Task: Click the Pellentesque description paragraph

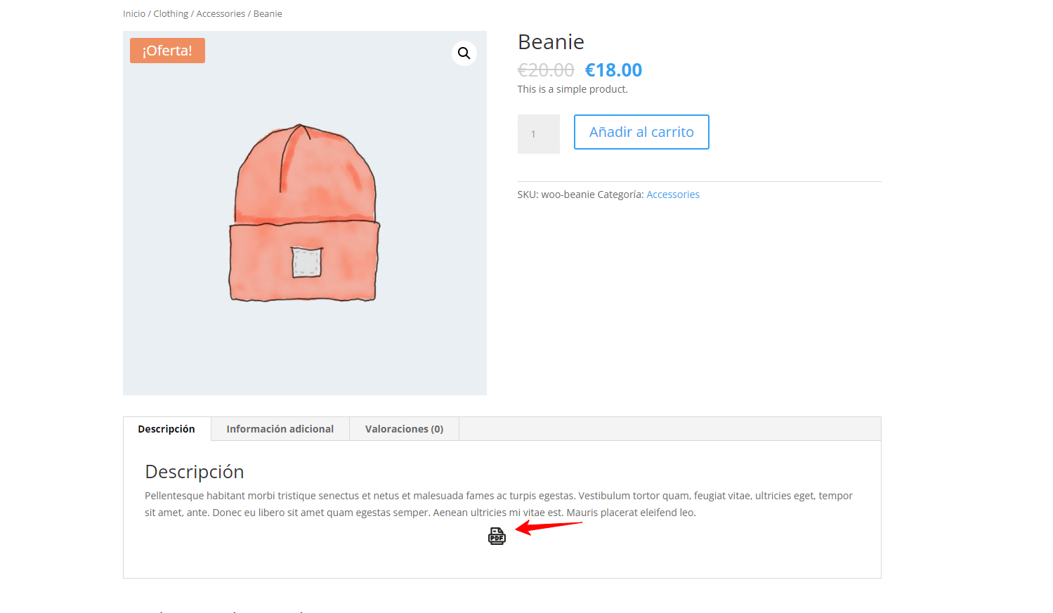Action: pyautogui.click(x=499, y=504)
